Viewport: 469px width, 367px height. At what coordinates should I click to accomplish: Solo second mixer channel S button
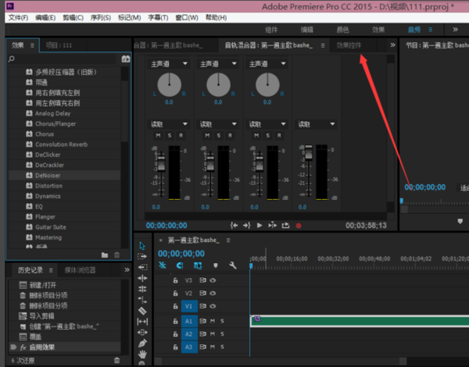coord(219,135)
